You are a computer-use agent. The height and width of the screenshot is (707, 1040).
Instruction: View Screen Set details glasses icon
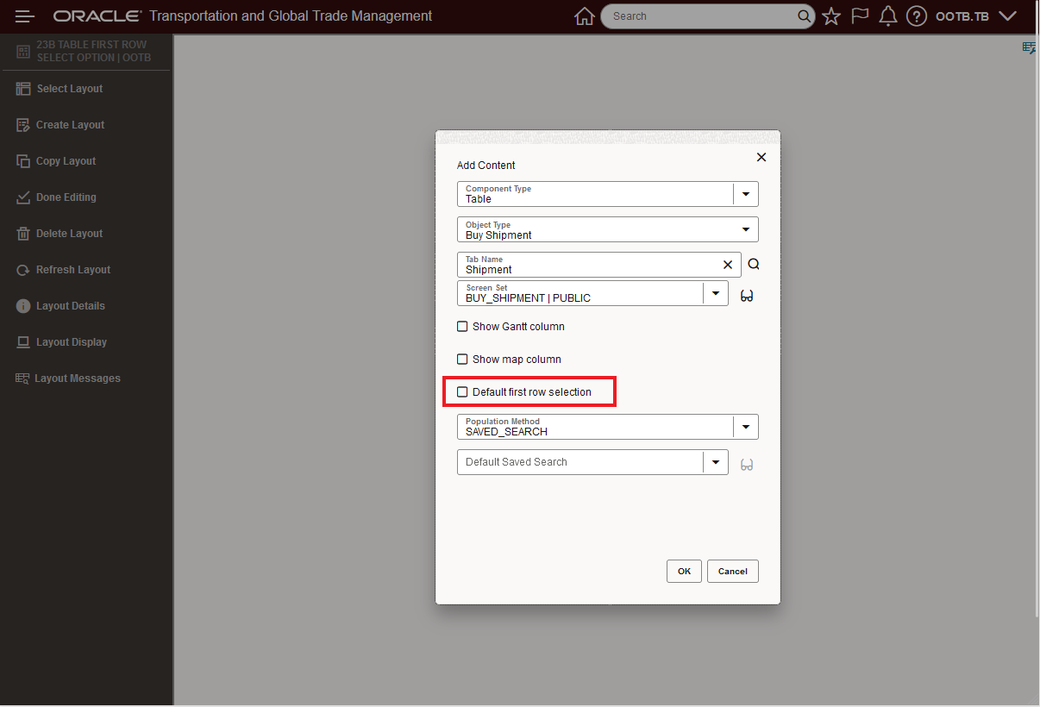tap(747, 296)
